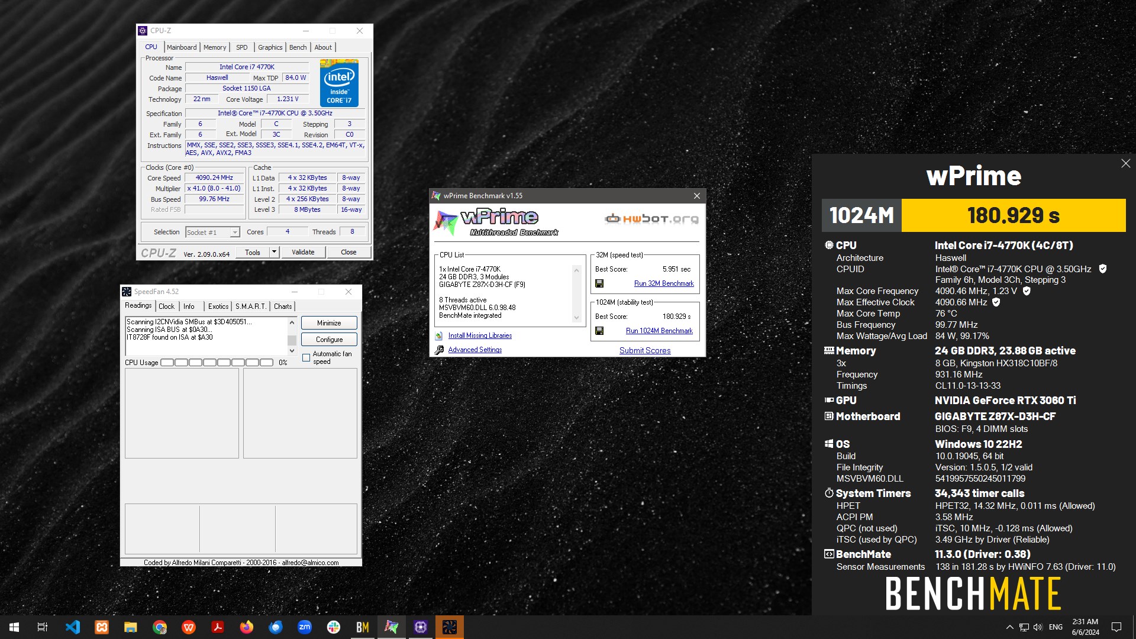This screenshot has height=639, width=1136.
Task: Open Zoom from the taskbar
Action: (305, 627)
